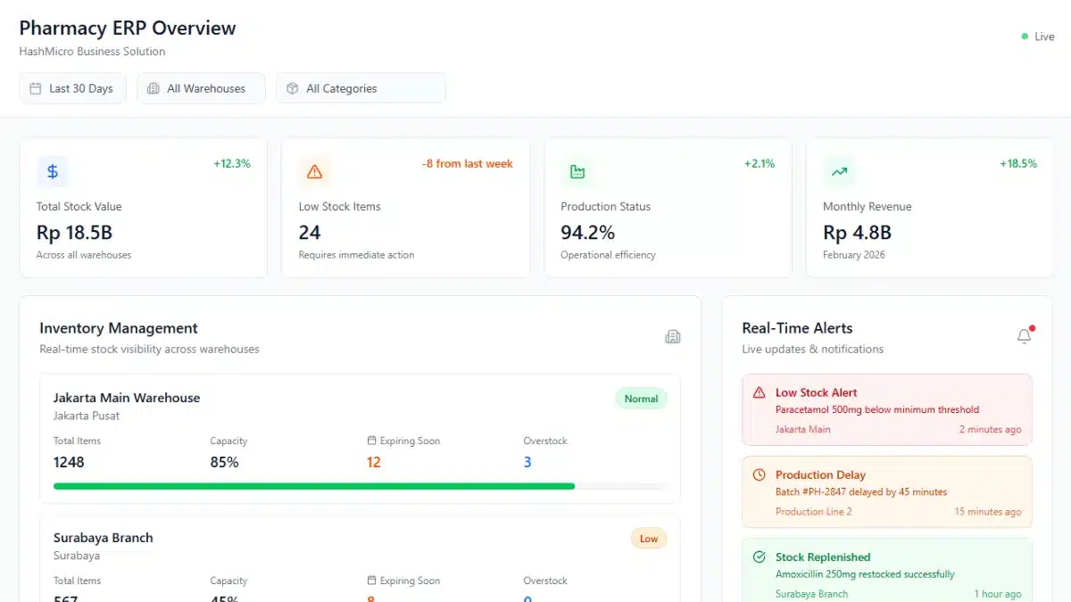Open the All Categories filter dropdown
The width and height of the screenshot is (1071, 602).
click(x=361, y=88)
